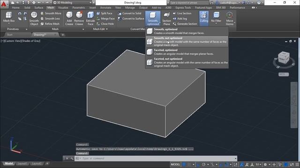Click the Save icon in quick access toolbar
This screenshot has width=300, height=168.
(x=23, y=3)
